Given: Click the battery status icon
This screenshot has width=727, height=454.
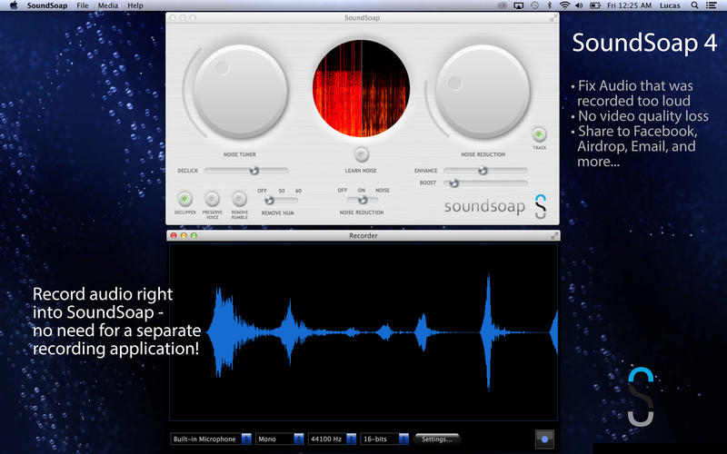Looking at the screenshot, I should [595, 5].
